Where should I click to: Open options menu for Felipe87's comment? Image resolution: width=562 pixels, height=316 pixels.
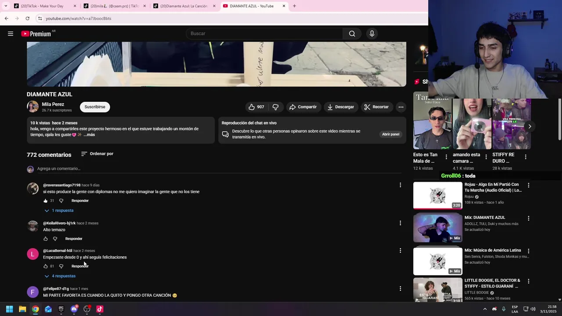click(x=400, y=289)
